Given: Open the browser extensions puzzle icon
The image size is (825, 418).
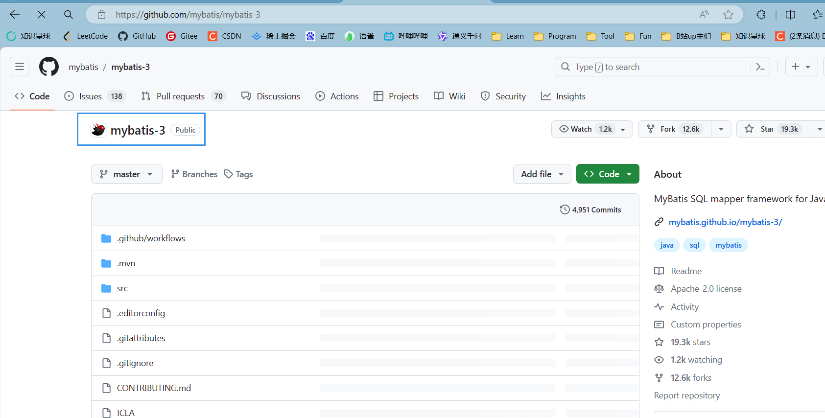Looking at the screenshot, I should 761,15.
